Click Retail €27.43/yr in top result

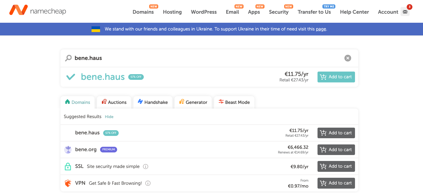294,80
